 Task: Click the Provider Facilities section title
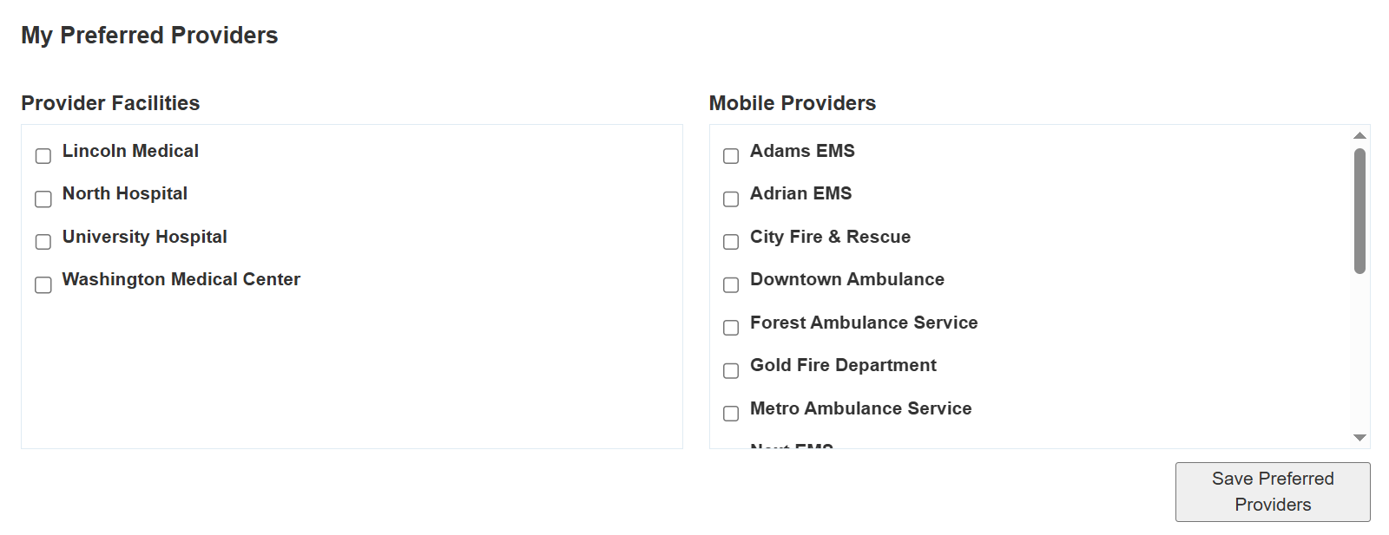(x=110, y=103)
